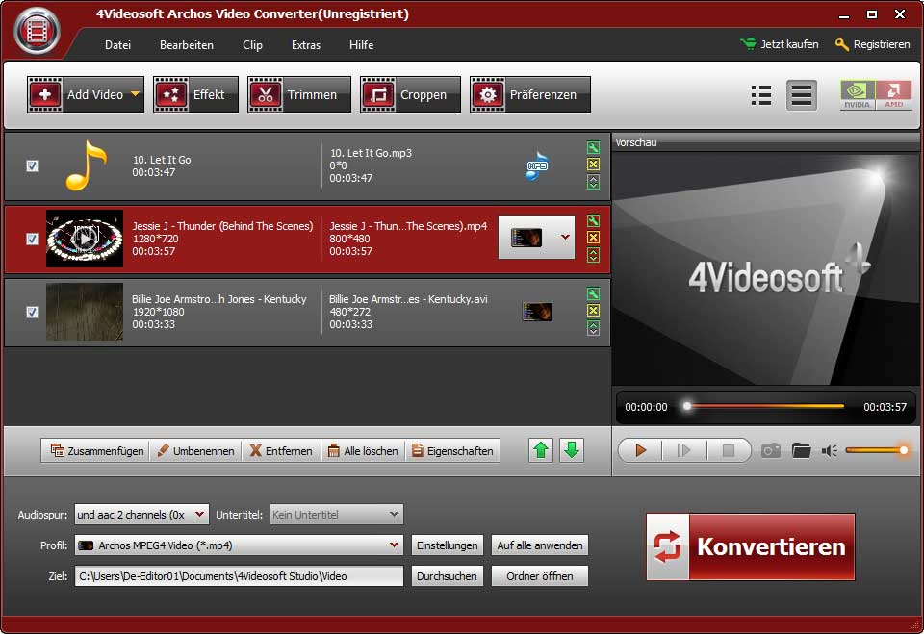Screen dimensions: 924x634
Task: Take a snapshot with the camera icon
Action: [771, 450]
